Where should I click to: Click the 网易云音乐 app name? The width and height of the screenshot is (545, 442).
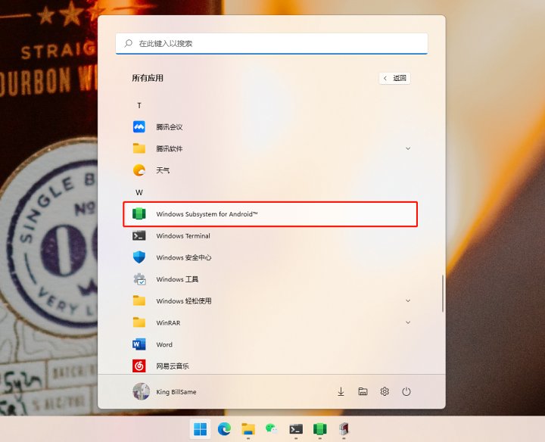[173, 366]
